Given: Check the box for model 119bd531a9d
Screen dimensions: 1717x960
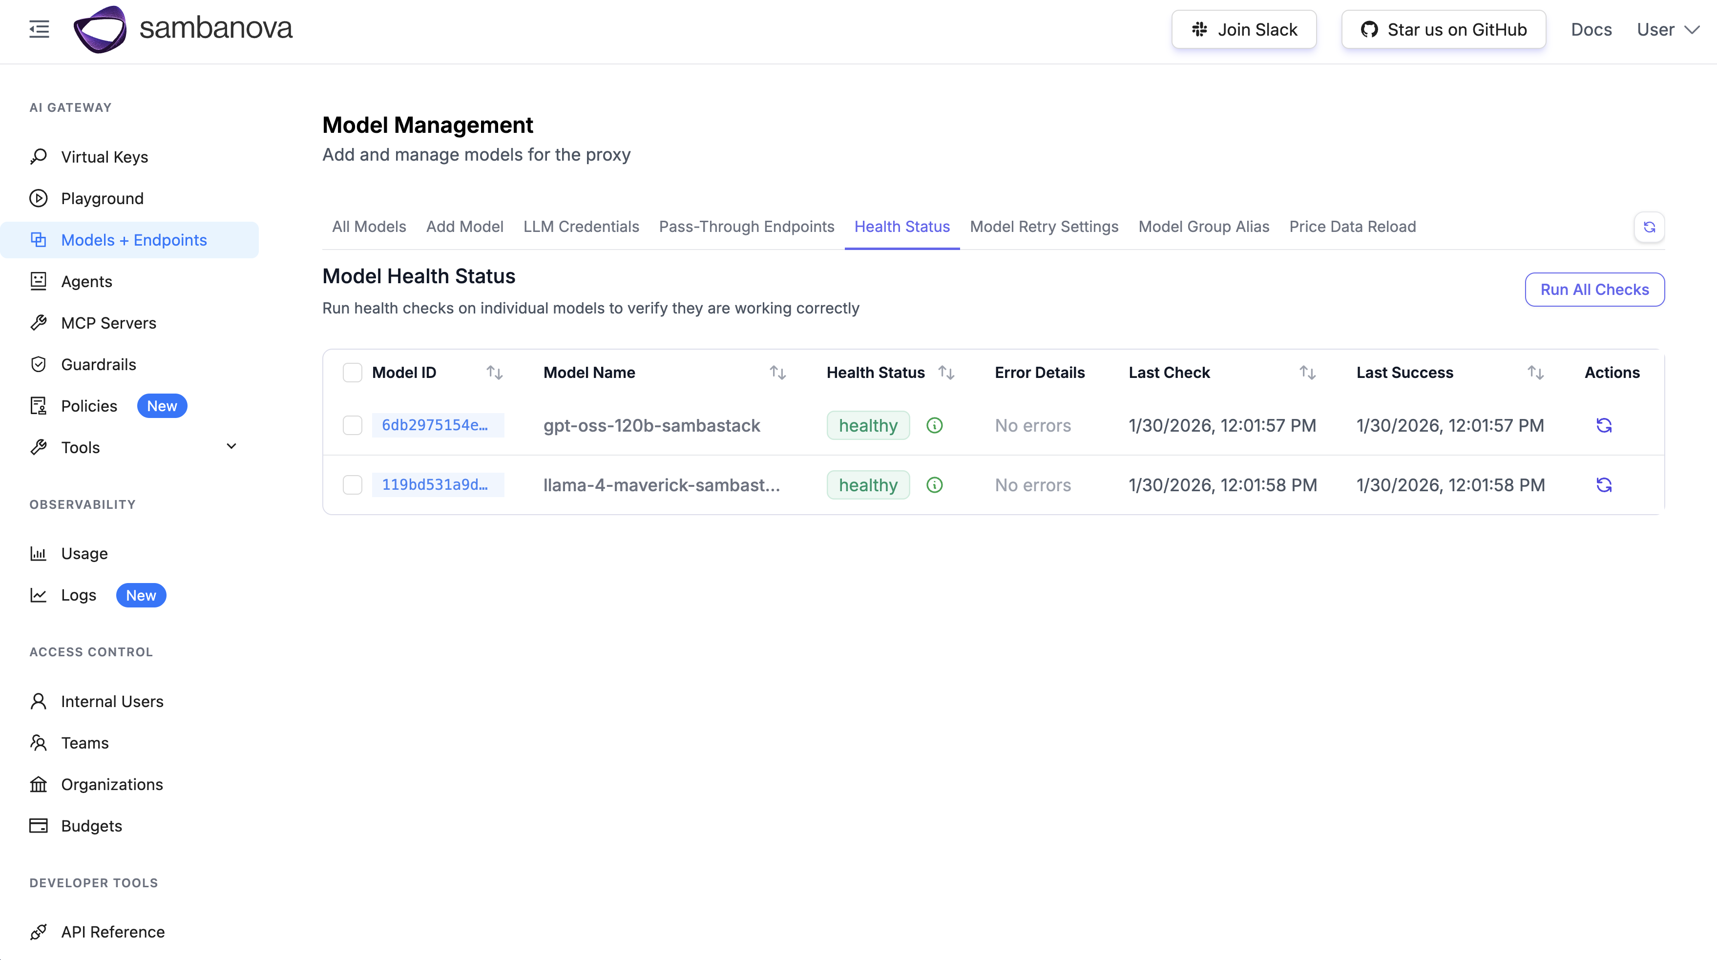Looking at the screenshot, I should tap(352, 485).
